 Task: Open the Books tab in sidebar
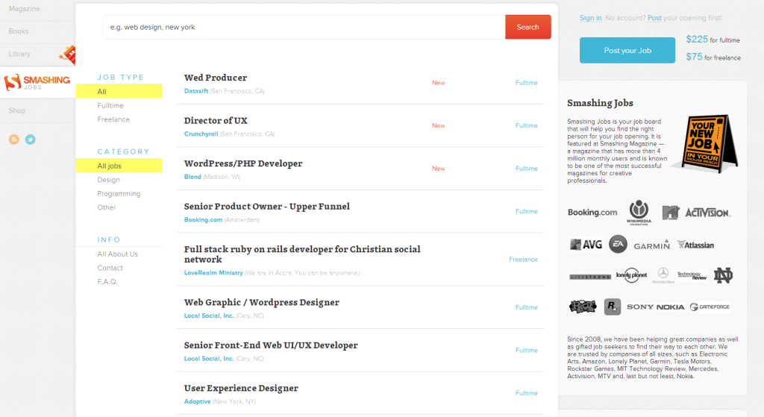click(x=19, y=31)
